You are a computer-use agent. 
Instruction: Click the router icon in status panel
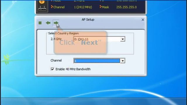point(42,8)
